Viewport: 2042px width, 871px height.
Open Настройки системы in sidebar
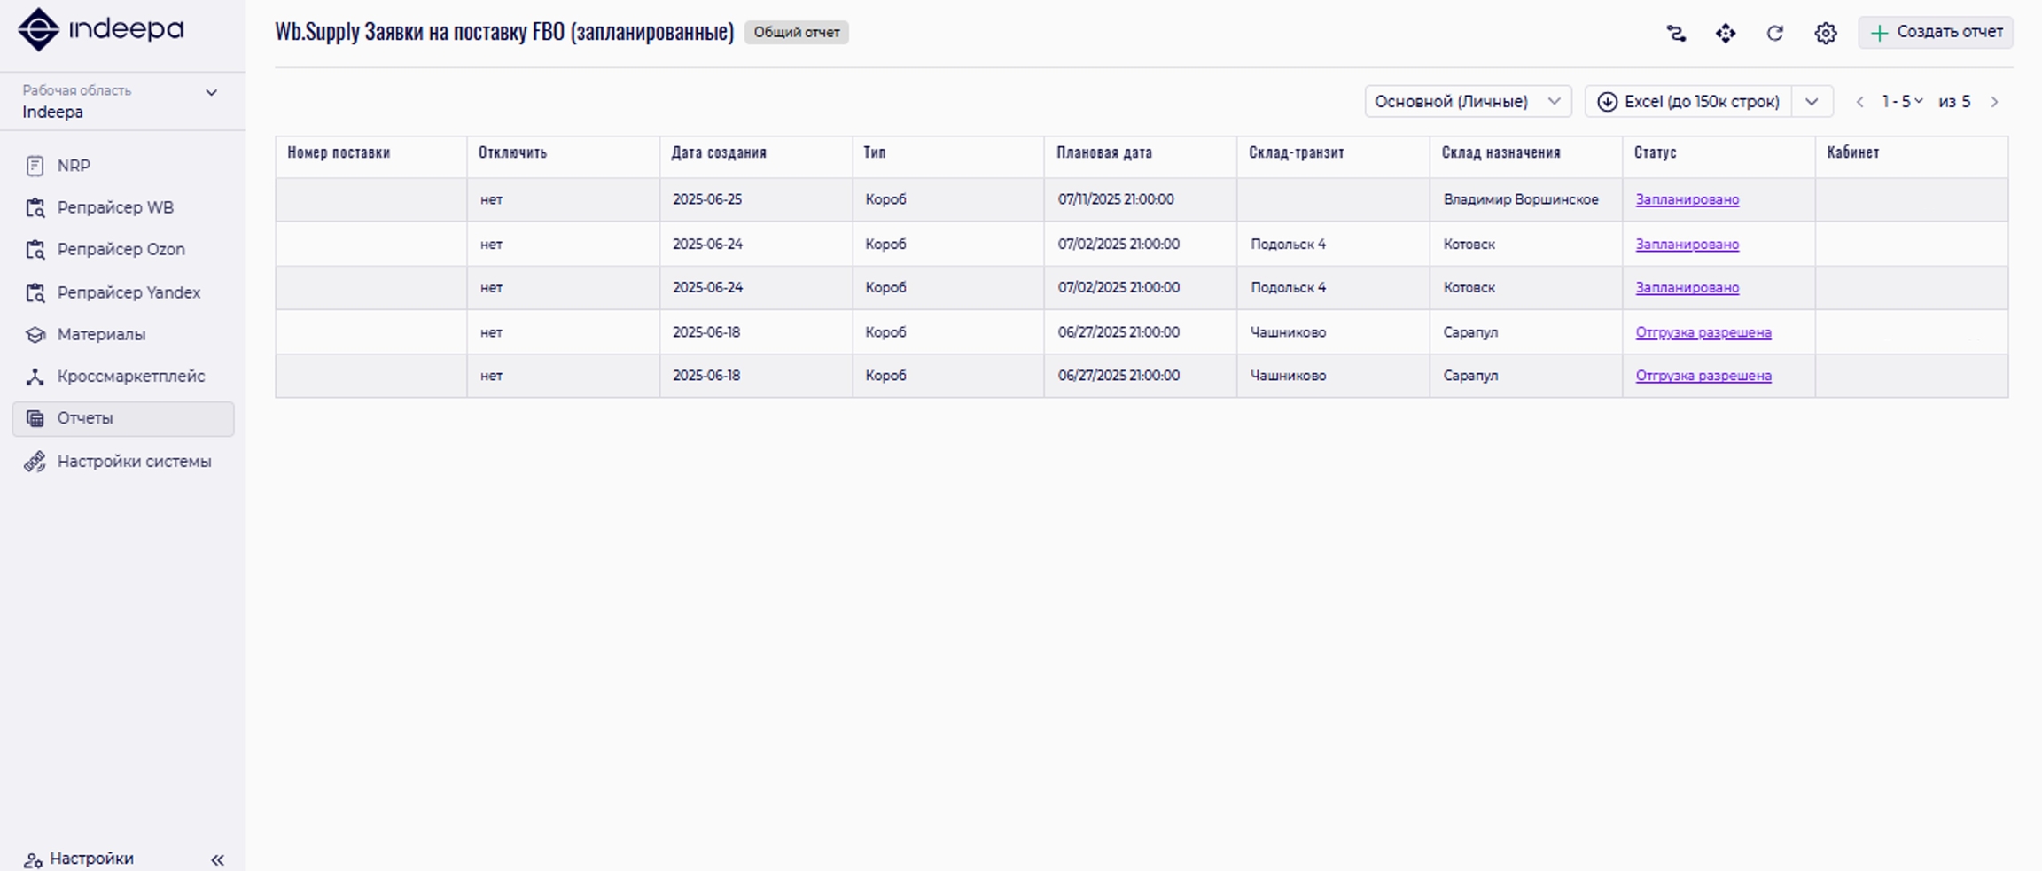[134, 462]
